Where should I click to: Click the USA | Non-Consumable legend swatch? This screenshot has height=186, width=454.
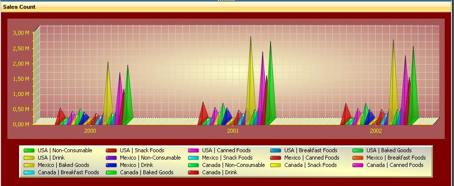[29, 150]
